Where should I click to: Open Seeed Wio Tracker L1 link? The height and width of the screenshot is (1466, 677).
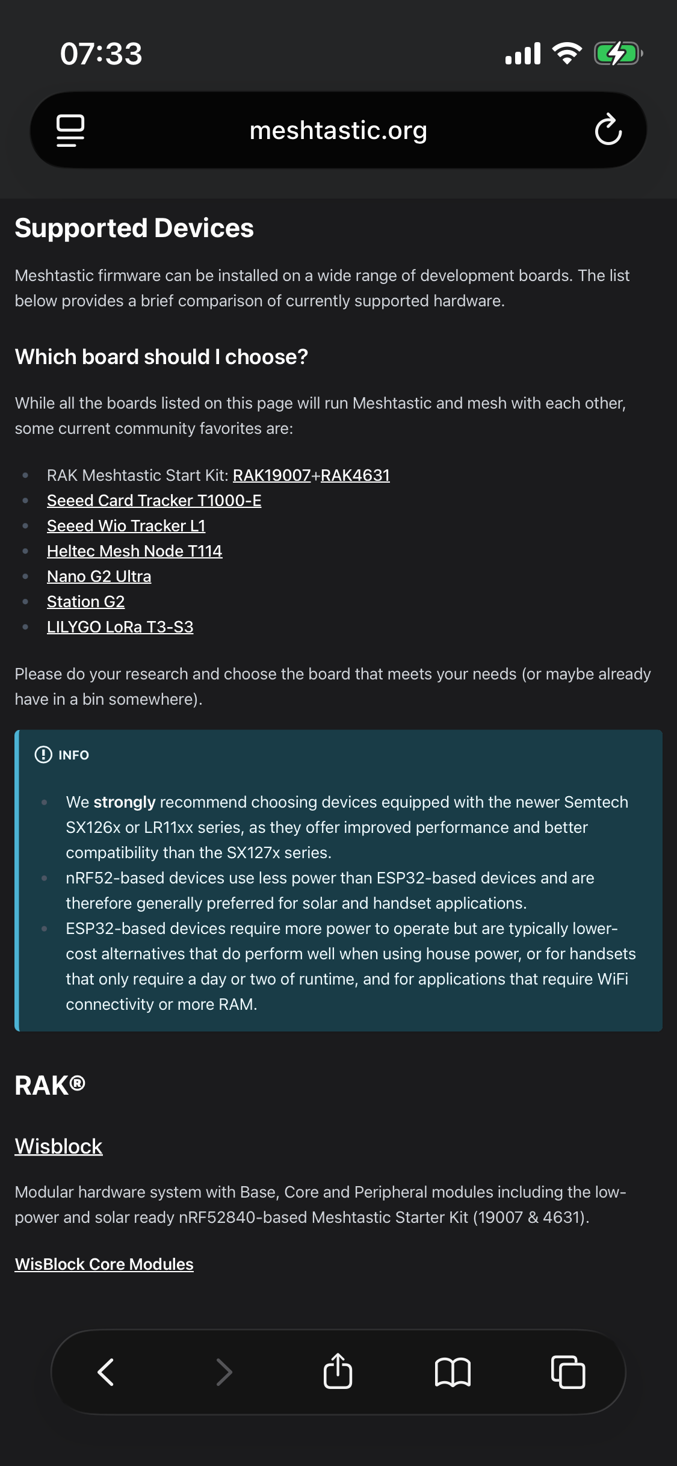click(126, 526)
